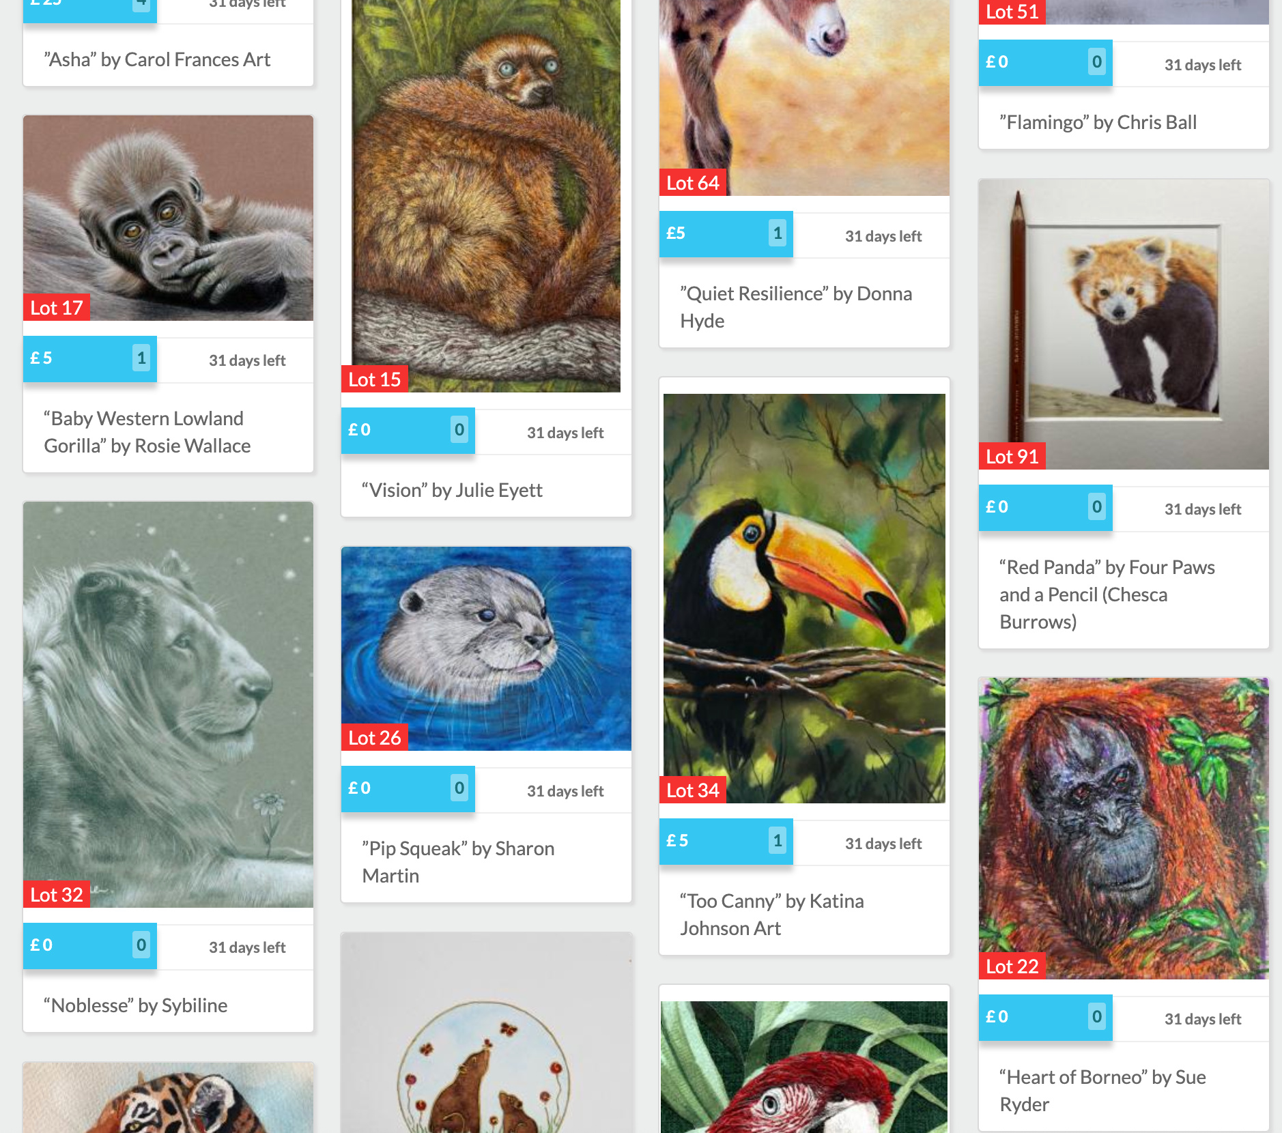Open the orangutan artwork Lot 22 image
This screenshot has width=1282, height=1133.
(x=1124, y=829)
